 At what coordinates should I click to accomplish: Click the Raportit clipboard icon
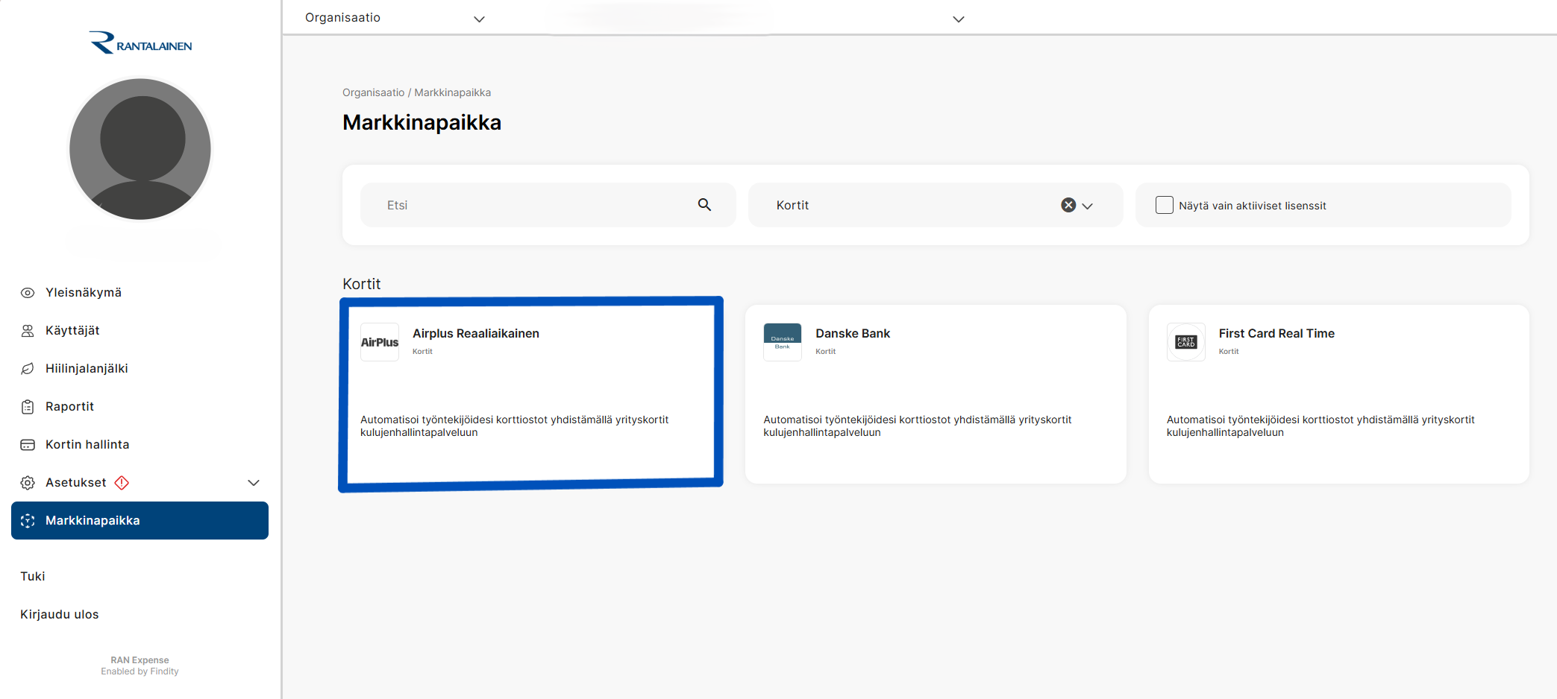pyautogui.click(x=28, y=407)
